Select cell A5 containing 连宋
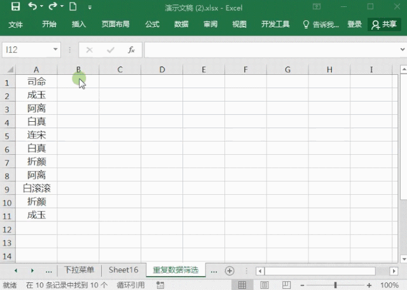 click(x=36, y=135)
